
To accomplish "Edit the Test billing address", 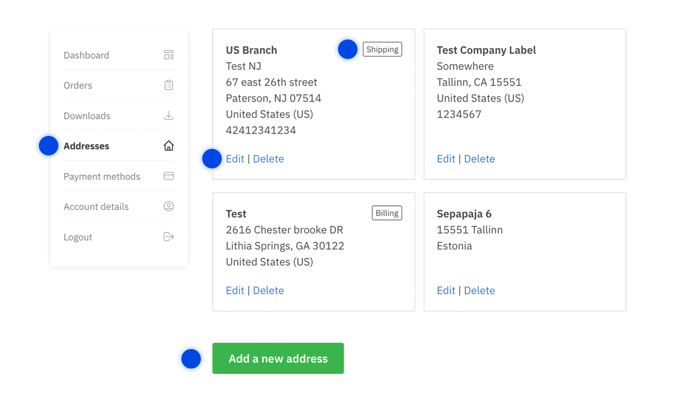I will 235,290.
